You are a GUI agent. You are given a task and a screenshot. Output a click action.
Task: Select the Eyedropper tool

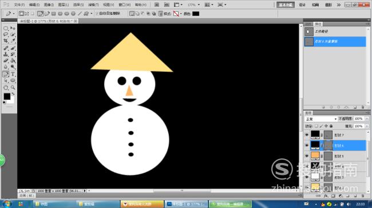tap(13, 40)
